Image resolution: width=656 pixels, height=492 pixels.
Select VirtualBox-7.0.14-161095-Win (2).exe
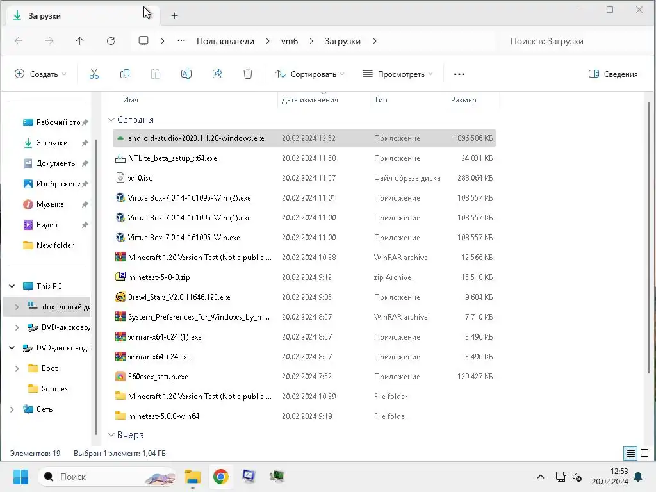[x=304, y=197]
